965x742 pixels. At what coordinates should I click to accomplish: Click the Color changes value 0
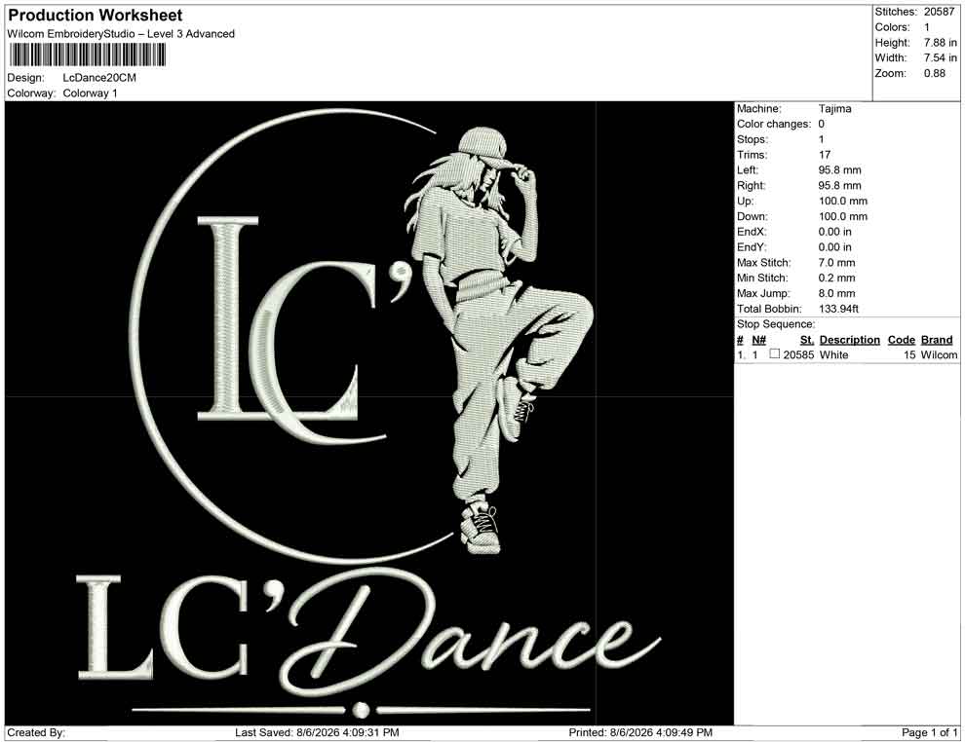(822, 125)
